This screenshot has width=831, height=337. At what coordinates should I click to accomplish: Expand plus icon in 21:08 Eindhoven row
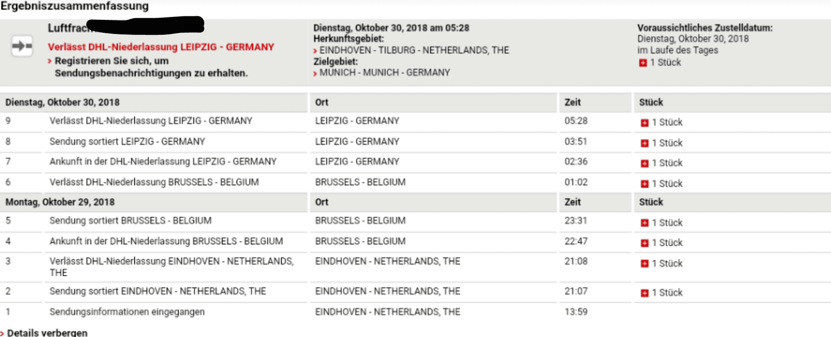(x=644, y=264)
